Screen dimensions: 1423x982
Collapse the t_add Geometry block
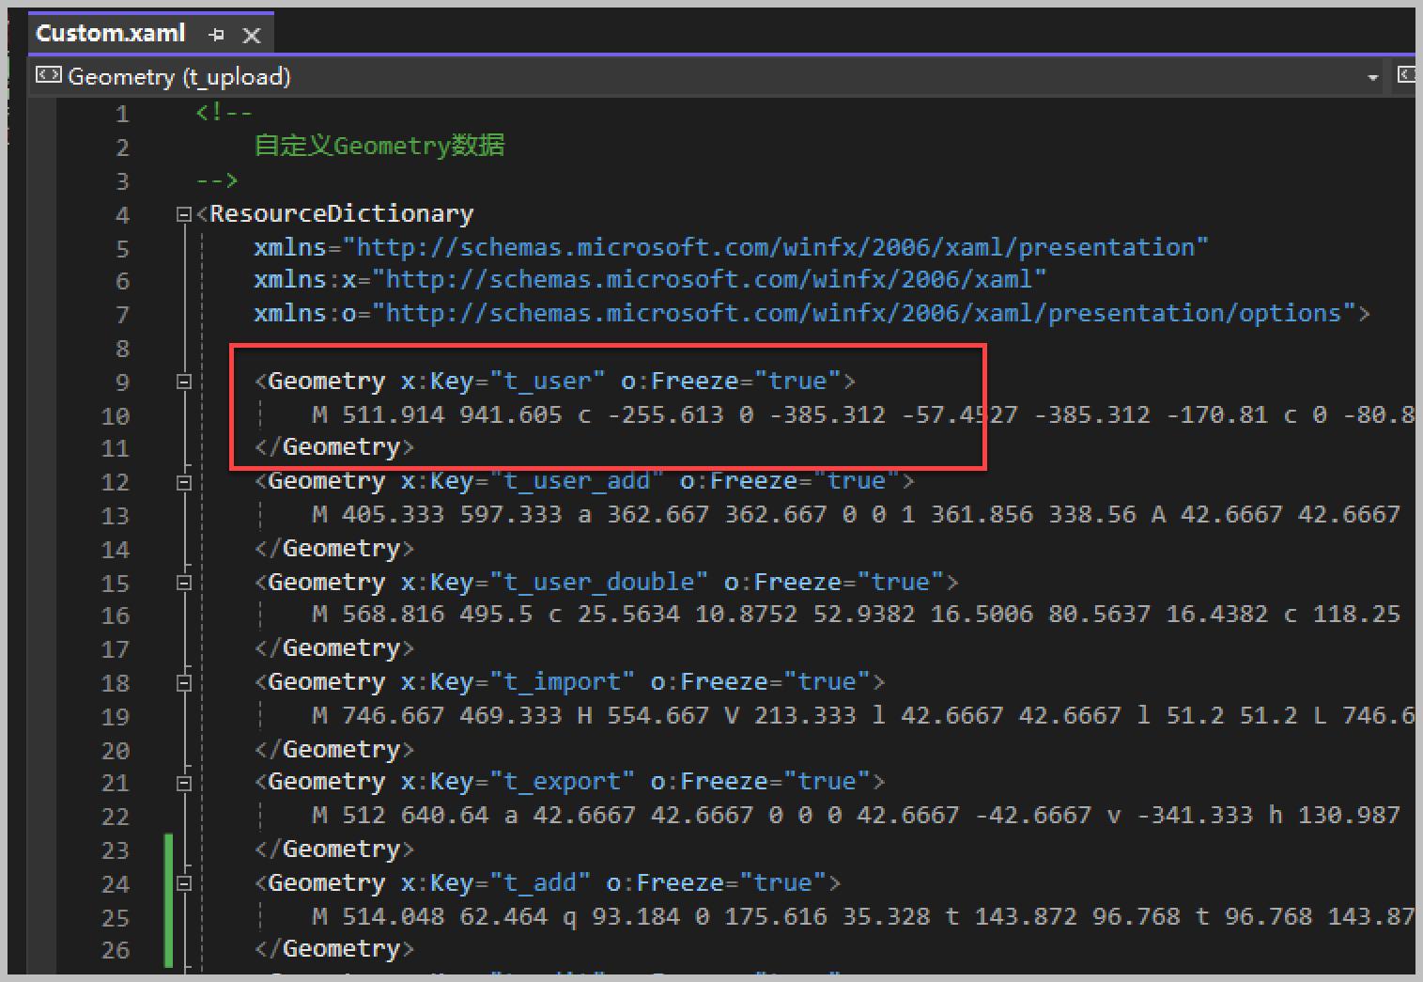tap(184, 883)
